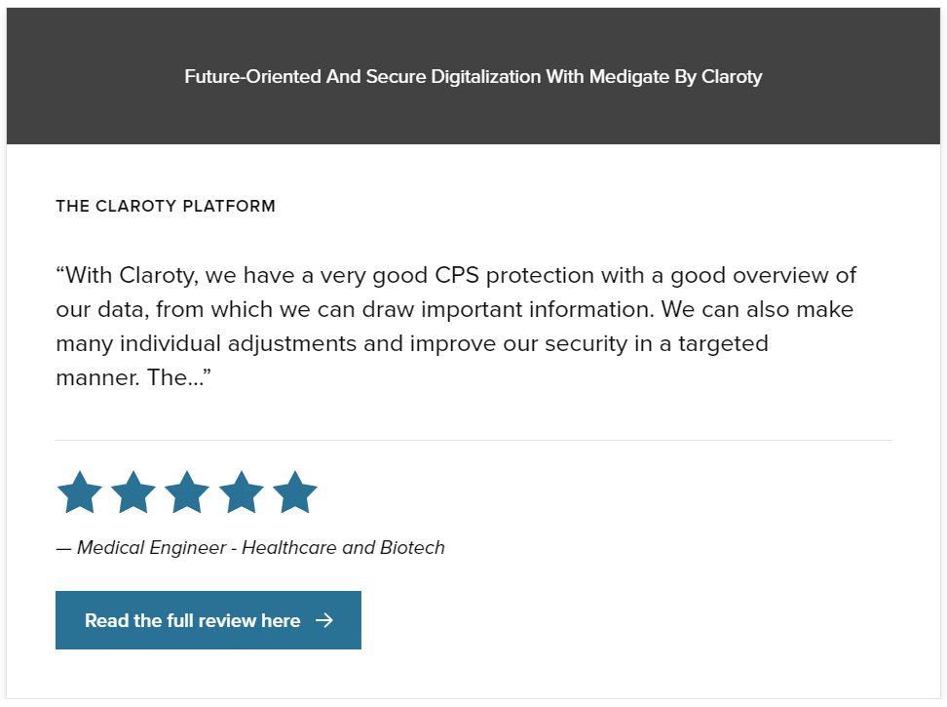
Task: Click the third rating star
Action: (x=187, y=492)
